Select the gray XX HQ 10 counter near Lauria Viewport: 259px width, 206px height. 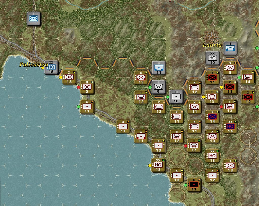tap(212, 58)
